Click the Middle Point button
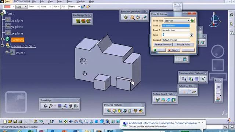The height and width of the screenshot is (132, 235). [x=184, y=44]
